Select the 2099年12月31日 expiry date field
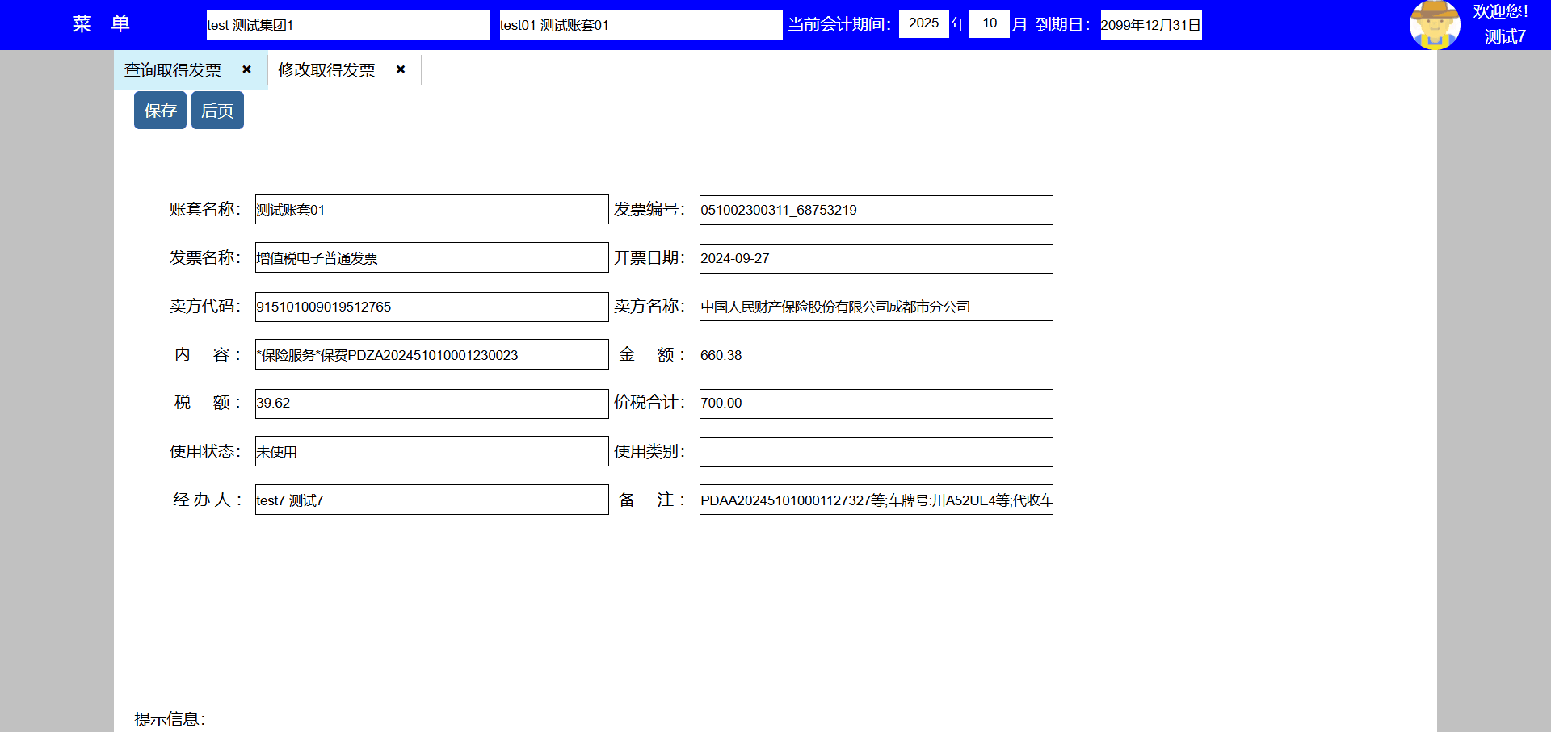Image resolution: width=1551 pixels, height=732 pixels. pyautogui.click(x=1150, y=25)
